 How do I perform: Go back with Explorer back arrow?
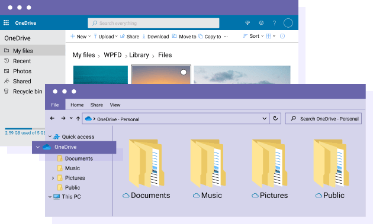52,118
